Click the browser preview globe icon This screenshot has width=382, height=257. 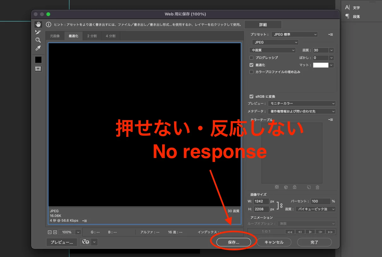85,242
